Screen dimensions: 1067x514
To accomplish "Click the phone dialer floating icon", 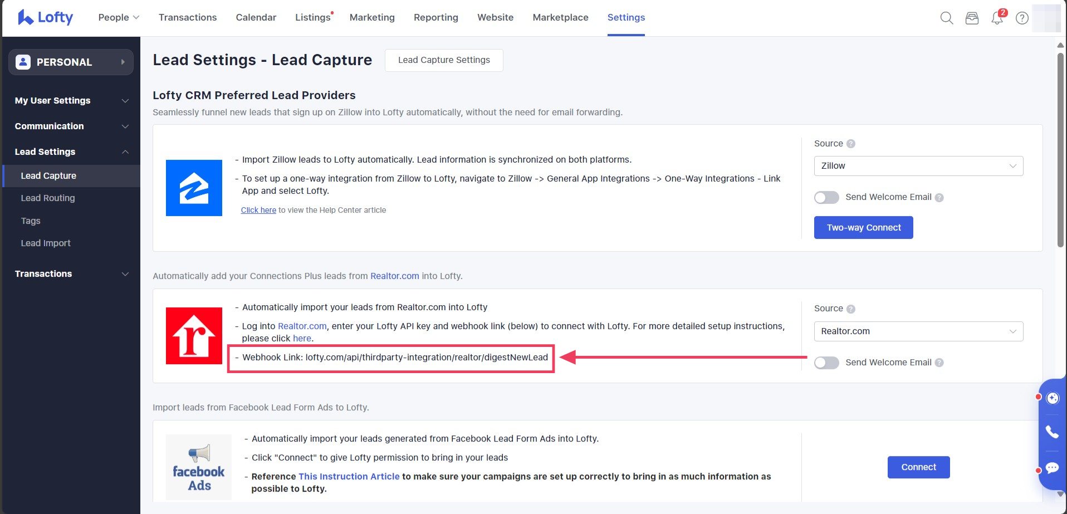I will tap(1052, 432).
